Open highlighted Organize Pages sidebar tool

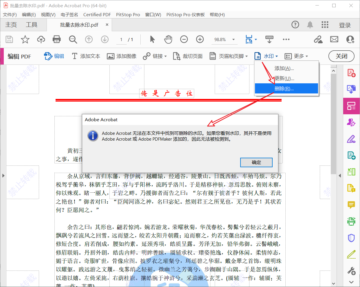[x=351, y=106]
